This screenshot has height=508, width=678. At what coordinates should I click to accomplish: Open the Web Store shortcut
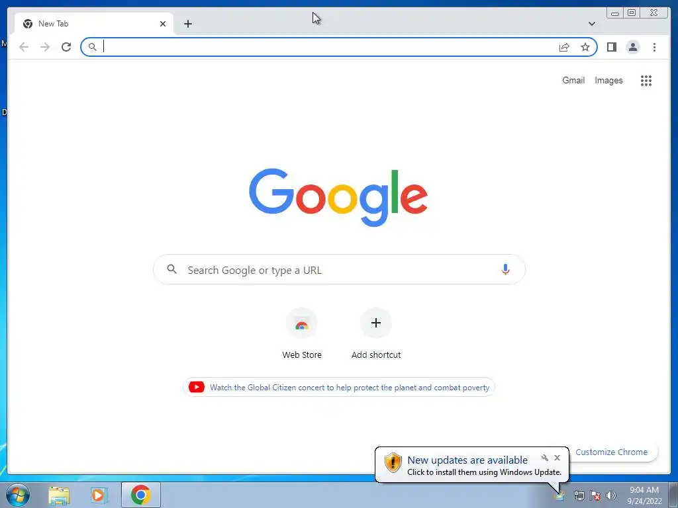(302, 333)
